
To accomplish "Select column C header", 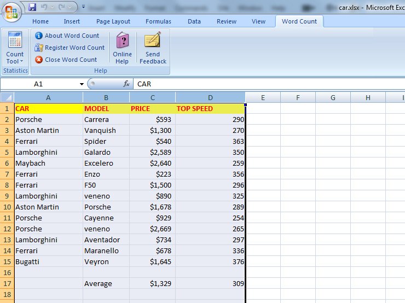I will point(152,97).
